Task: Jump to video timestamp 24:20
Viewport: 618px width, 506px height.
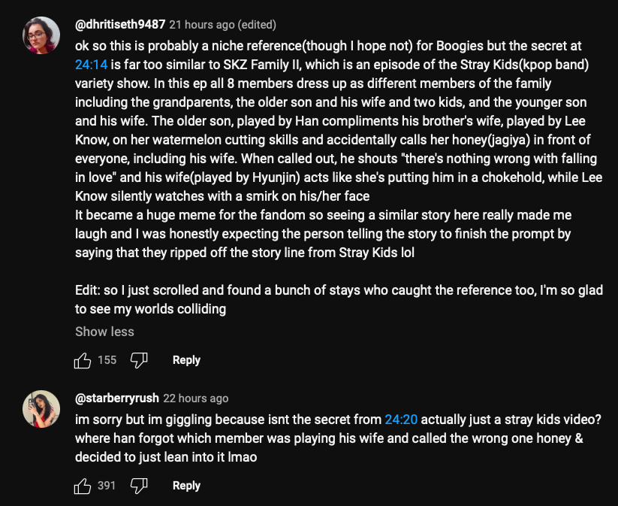Action: point(399,420)
